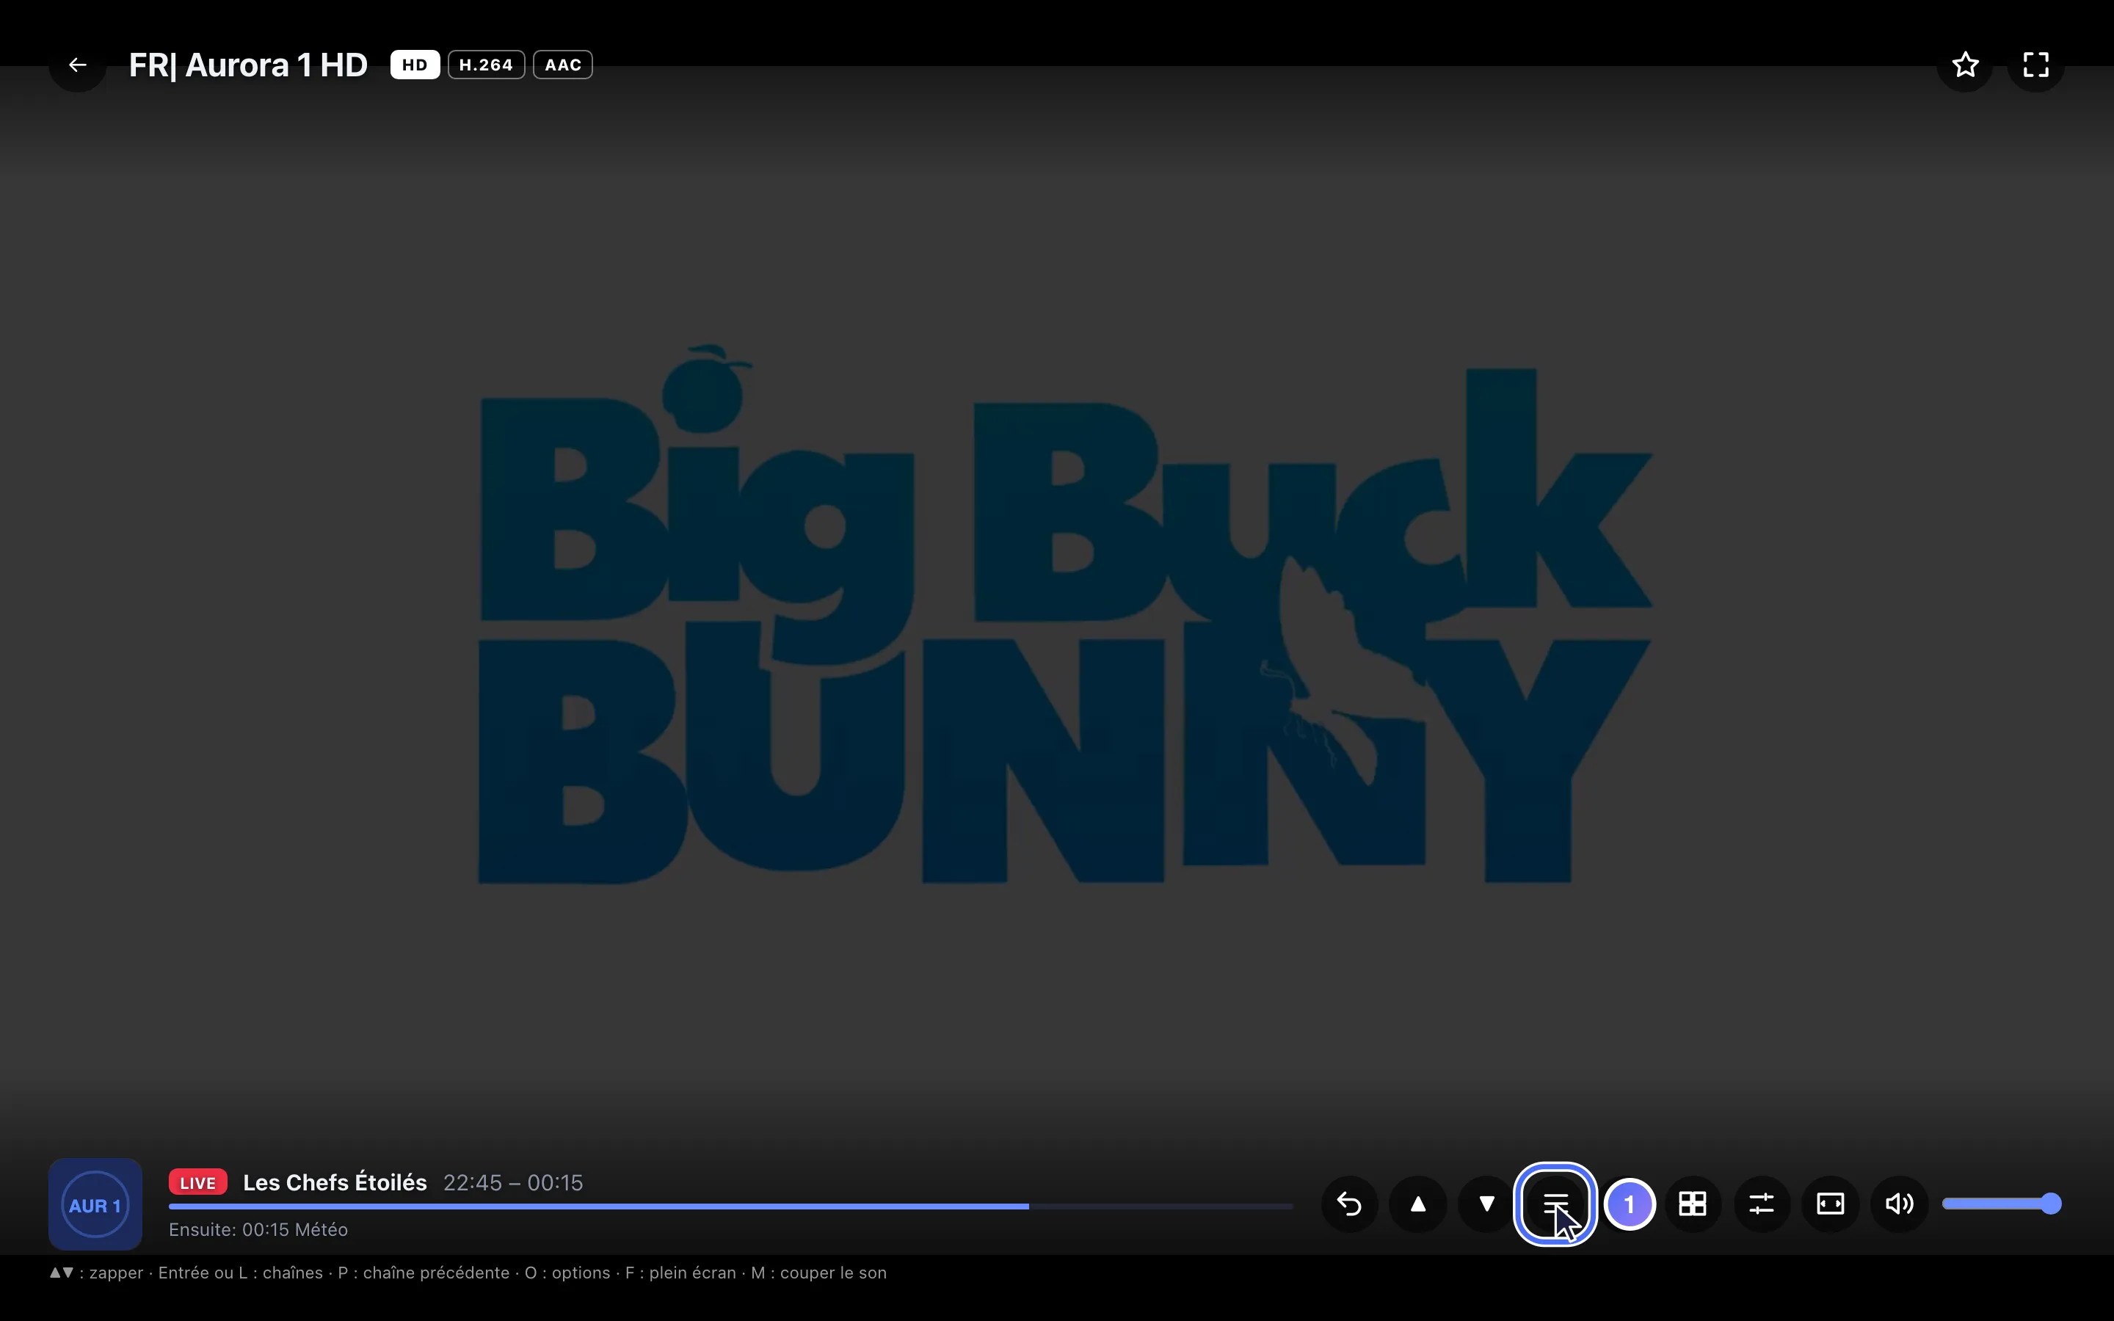Screen dimensions: 2114x1321
Task: Click the purple number 1 badge
Action: tap(1630, 1204)
